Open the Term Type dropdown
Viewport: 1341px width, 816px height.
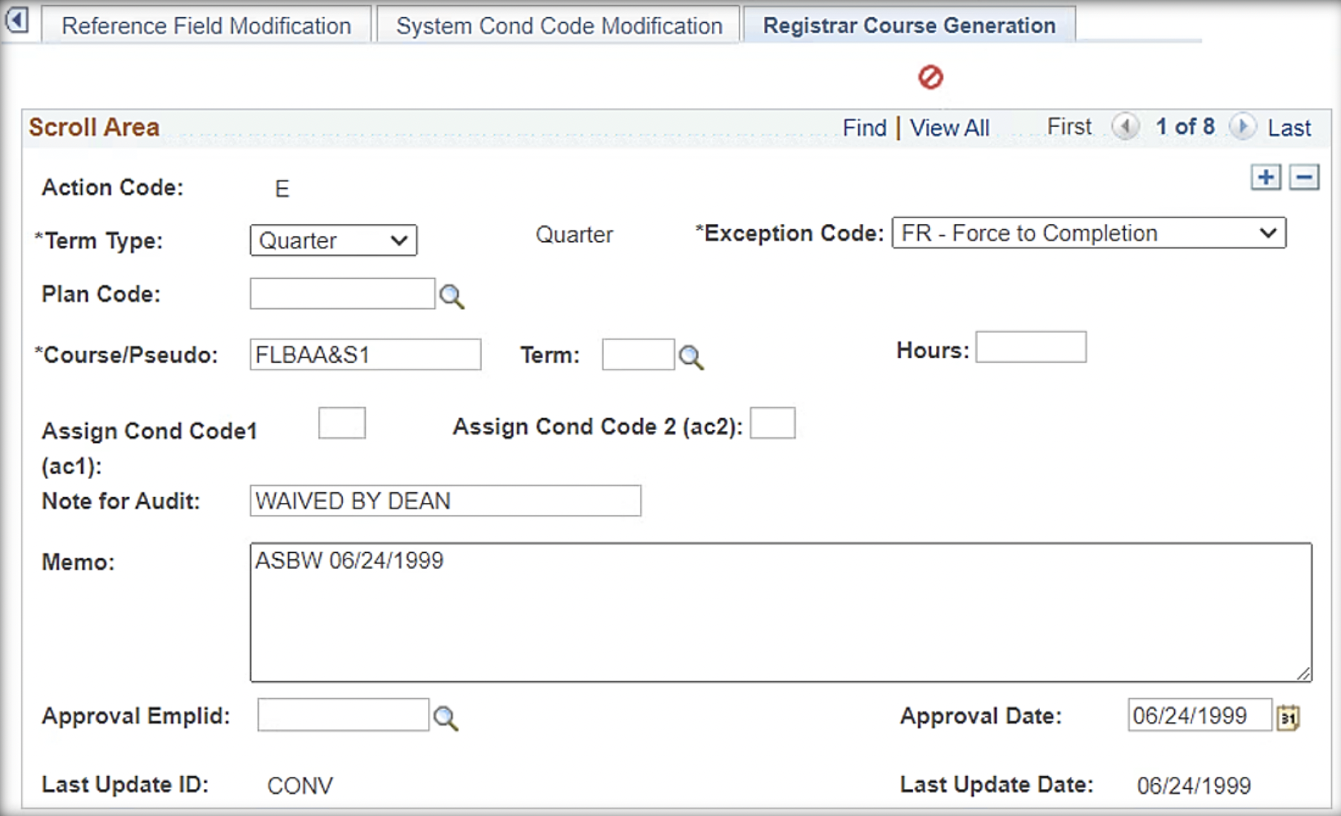click(333, 240)
